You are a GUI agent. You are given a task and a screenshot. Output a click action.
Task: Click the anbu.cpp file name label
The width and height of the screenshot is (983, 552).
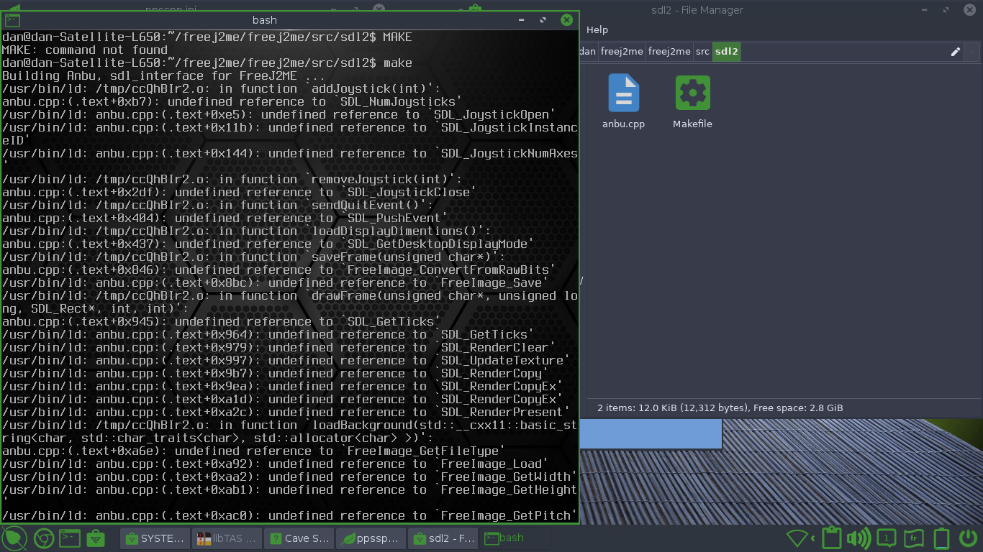click(x=623, y=124)
